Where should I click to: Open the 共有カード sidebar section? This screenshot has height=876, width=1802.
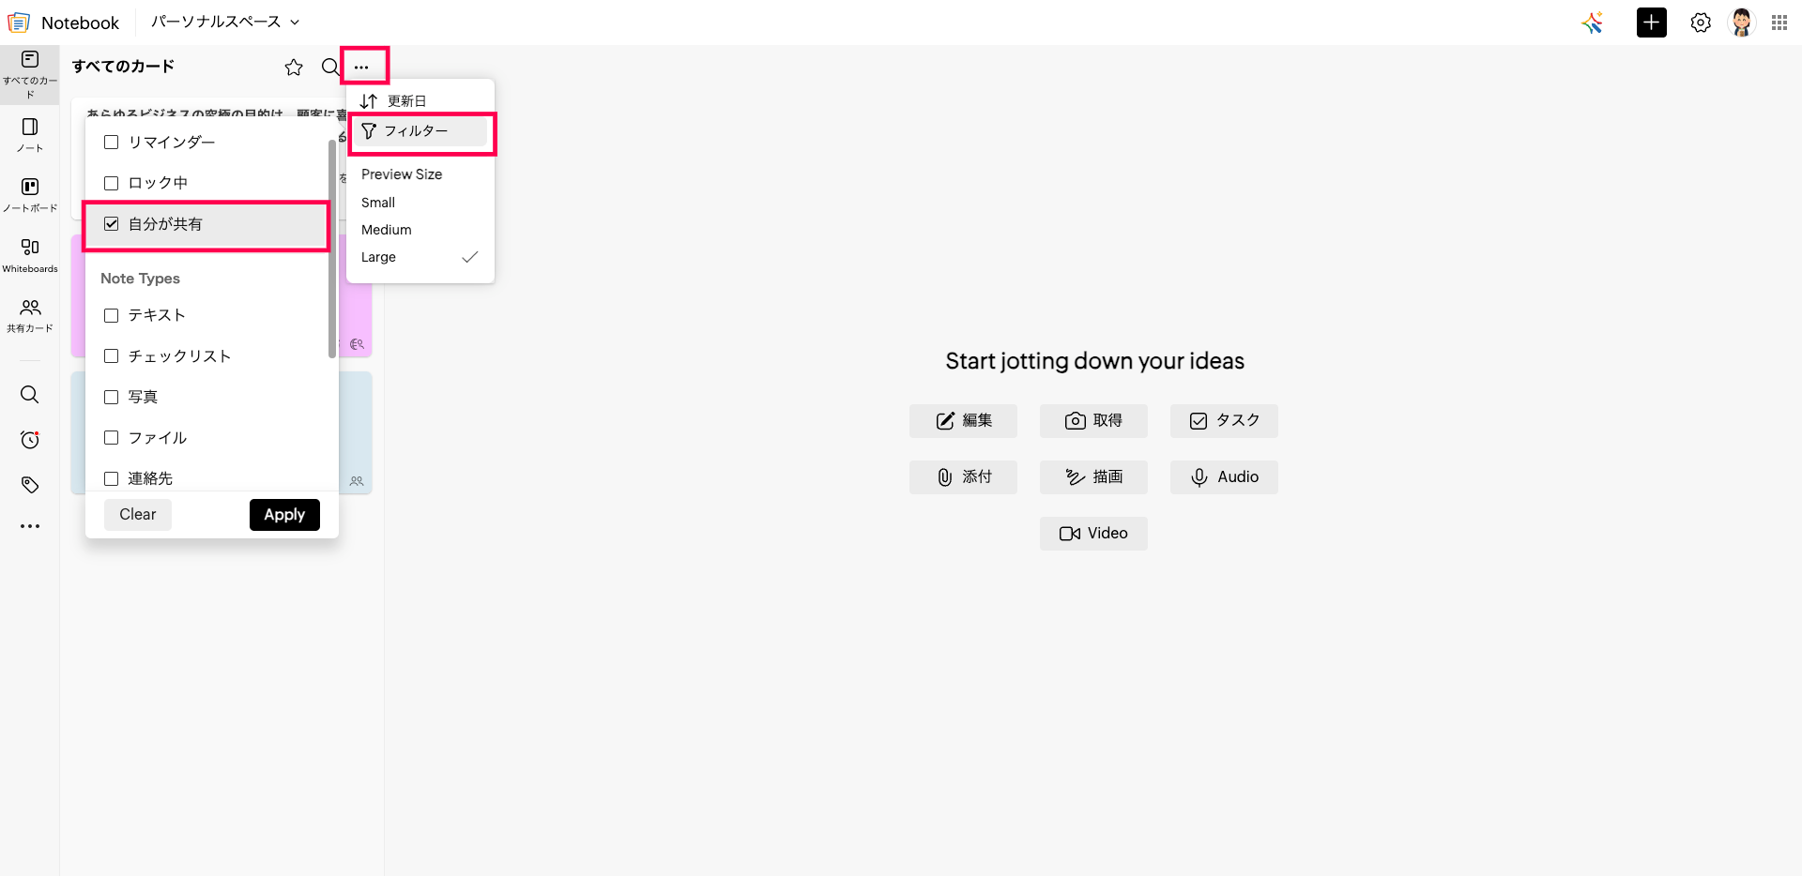click(30, 315)
